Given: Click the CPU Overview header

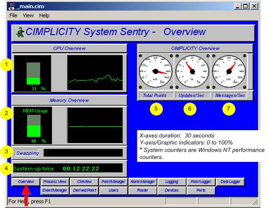Looking at the screenshot, I should pos(69,49).
